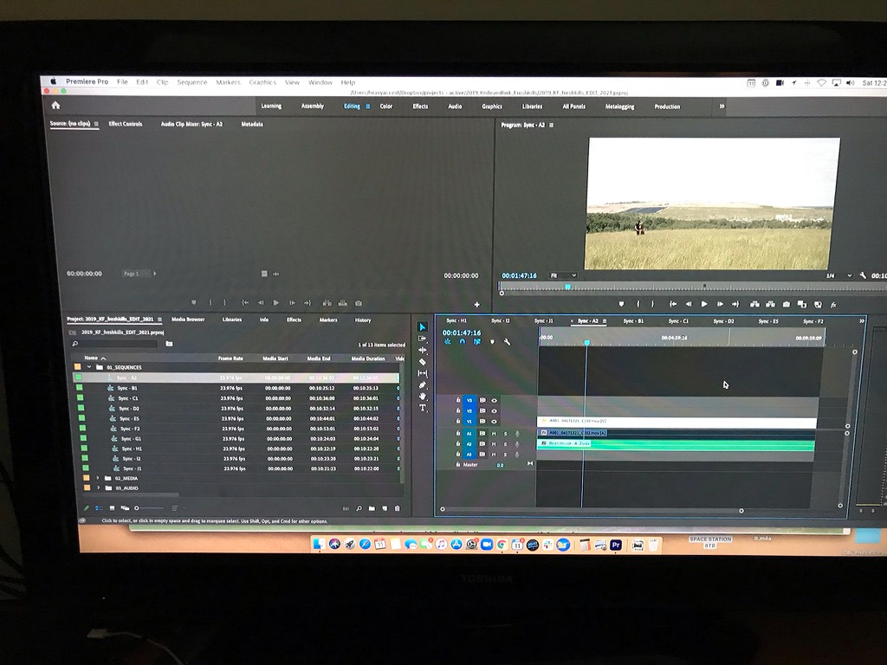Switch to Color workspace
The height and width of the screenshot is (665, 887).
[385, 106]
